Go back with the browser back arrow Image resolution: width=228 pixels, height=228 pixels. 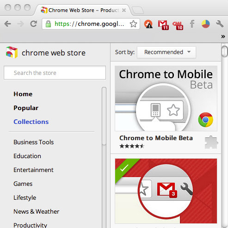(x=7, y=24)
